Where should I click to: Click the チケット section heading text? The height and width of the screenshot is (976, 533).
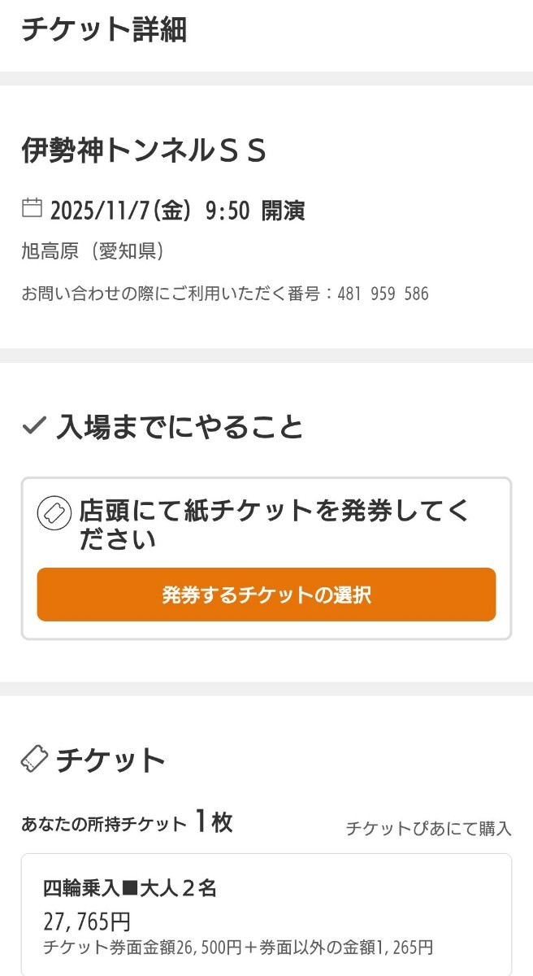[x=110, y=760]
